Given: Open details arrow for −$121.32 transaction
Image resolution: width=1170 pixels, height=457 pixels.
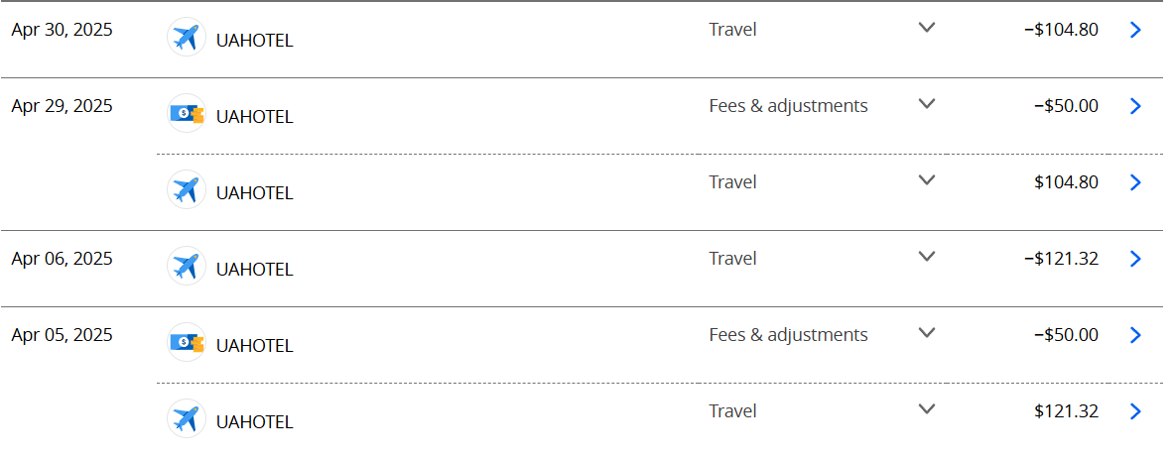Looking at the screenshot, I should point(1135,259).
